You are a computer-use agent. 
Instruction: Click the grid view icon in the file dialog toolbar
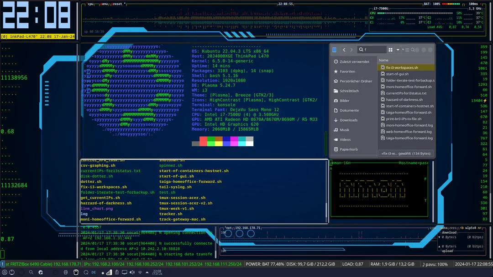(392, 49)
